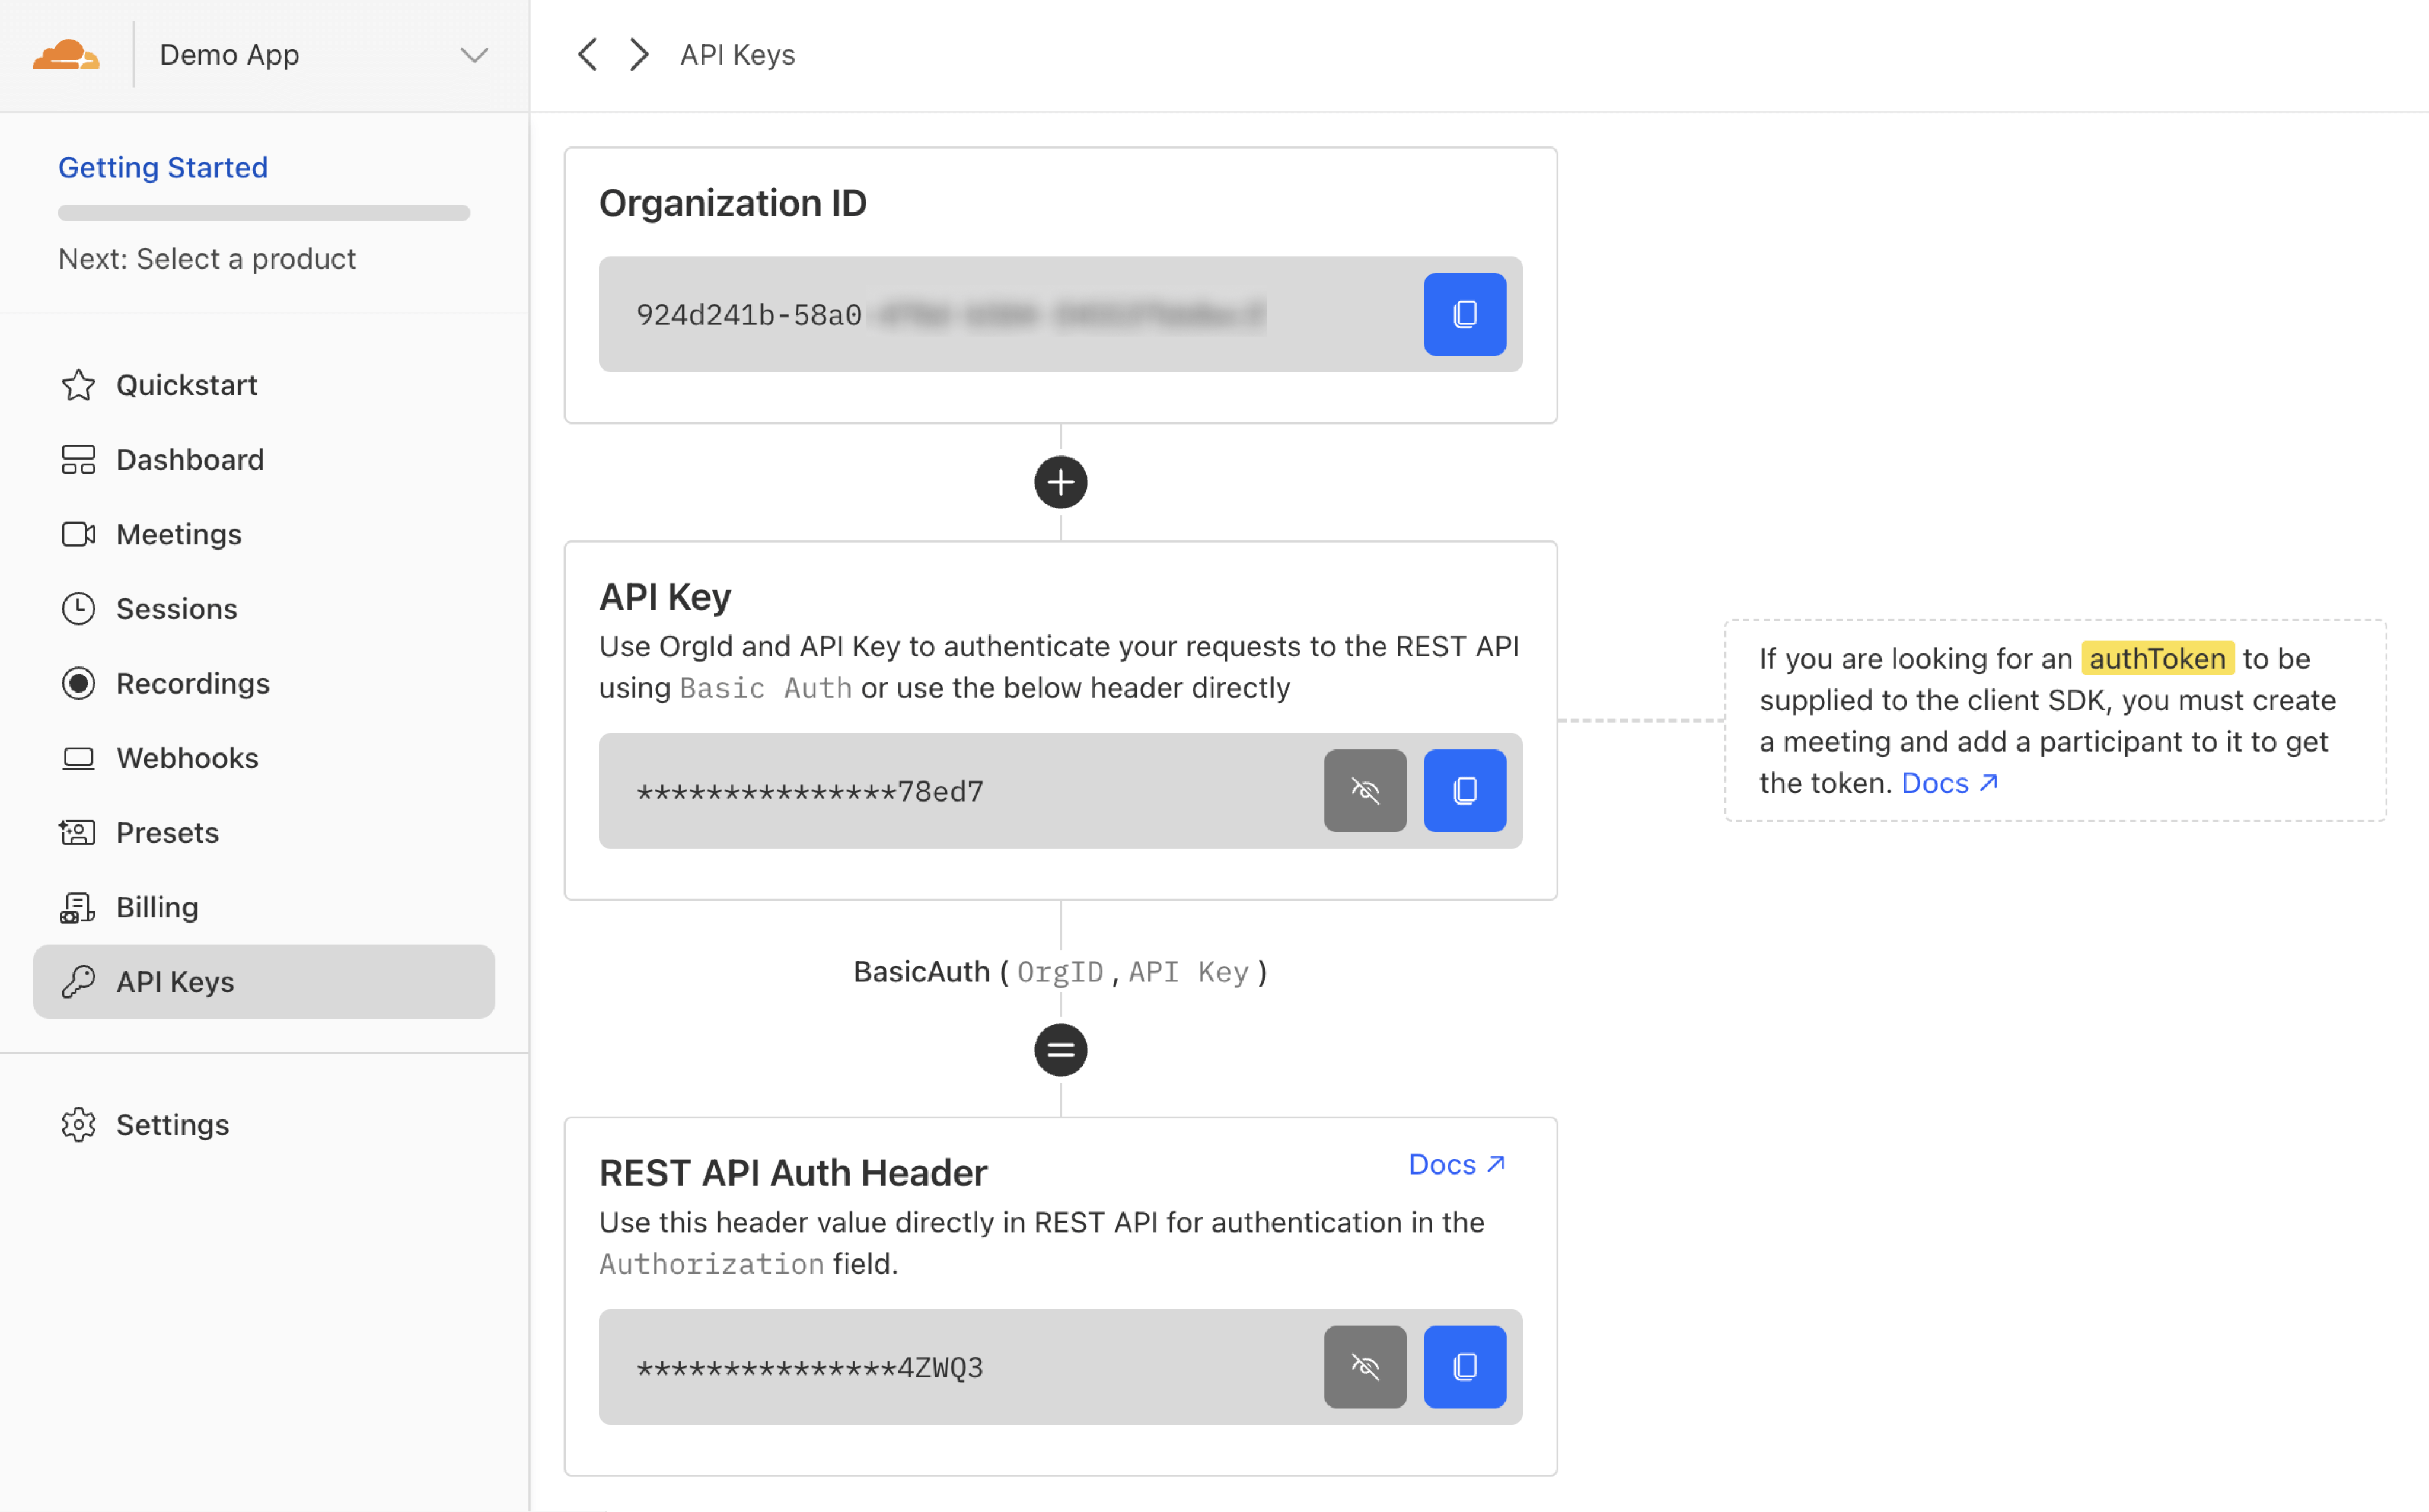This screenshot has width=2429, height=1512.
Task: Open Recordings in sidebar
Action: coord(192,683)
